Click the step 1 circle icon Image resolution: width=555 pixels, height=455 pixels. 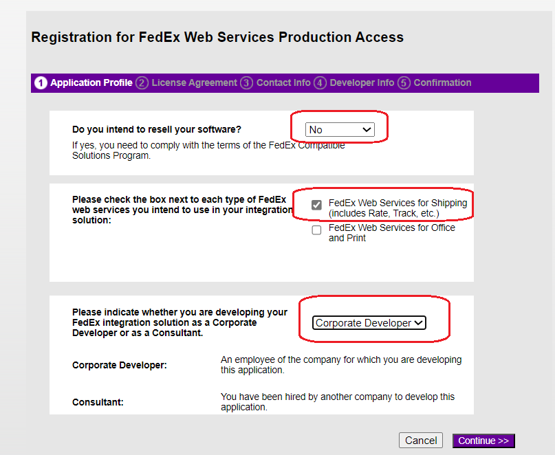(x=41, y=83)
